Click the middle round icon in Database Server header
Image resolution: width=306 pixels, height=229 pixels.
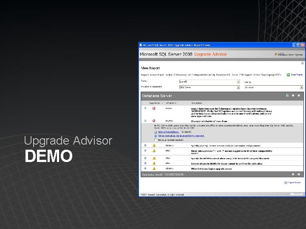pos(293,95)
